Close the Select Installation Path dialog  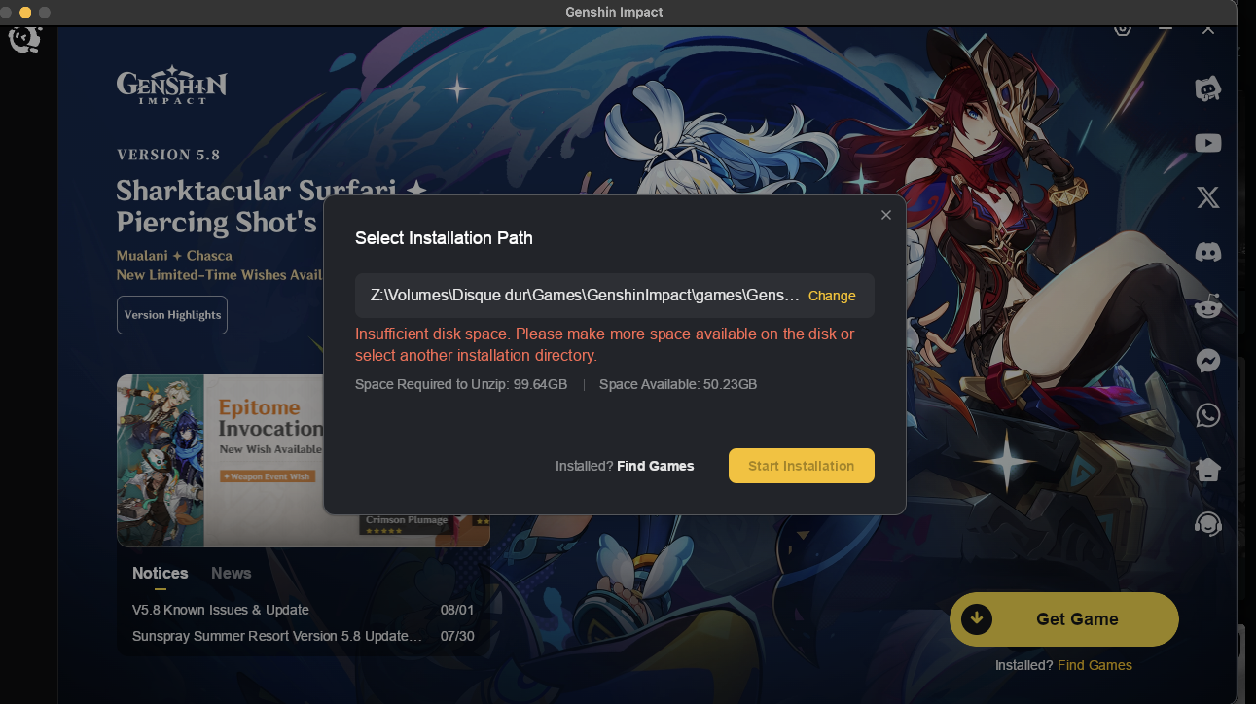[x=886, y=215]
